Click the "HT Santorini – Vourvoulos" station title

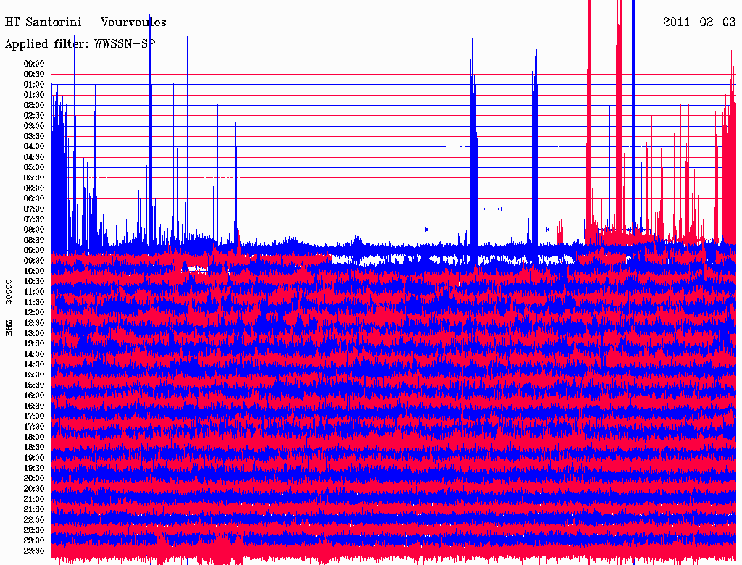click(86, 22)
